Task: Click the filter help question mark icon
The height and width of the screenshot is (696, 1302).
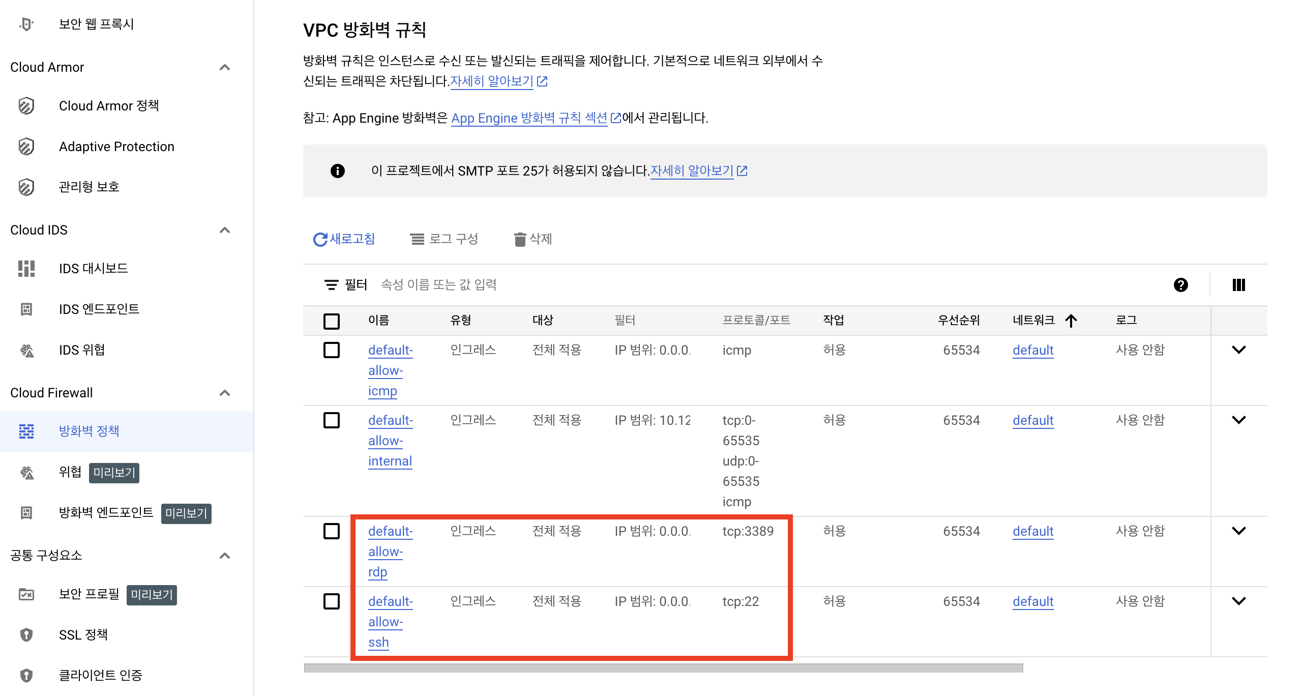Action: click(x=1180, y=285)
